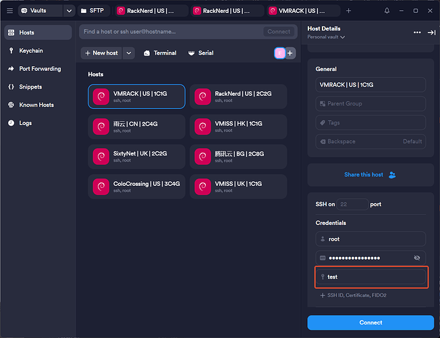Click the Debian icon on the SixtyNet card
The height and width of the screenshot is (338, 440).
tap(101, 157)
